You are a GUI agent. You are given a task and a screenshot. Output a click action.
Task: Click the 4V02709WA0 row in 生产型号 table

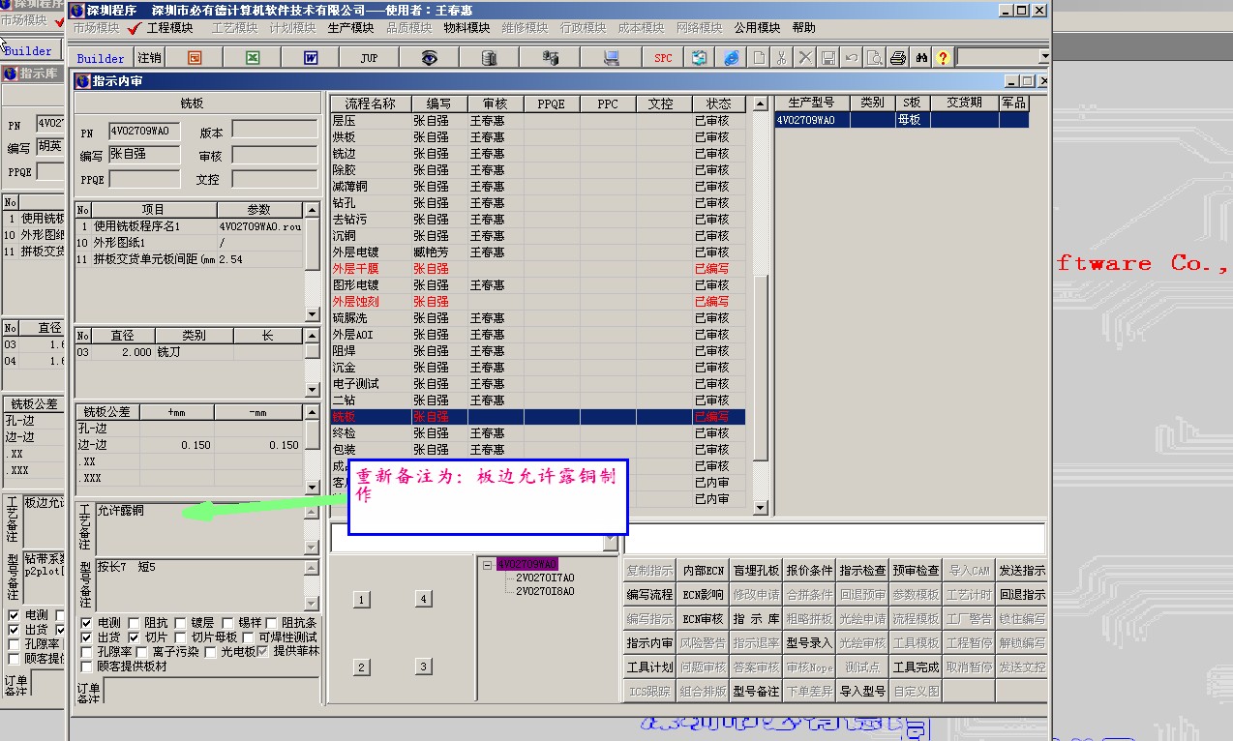pos(901,120)
